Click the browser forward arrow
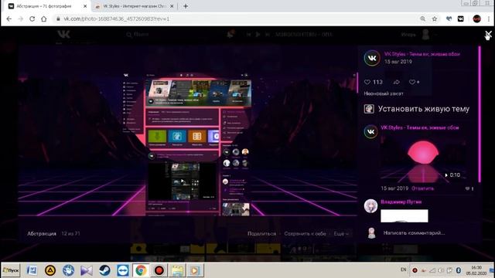 click(x=21, y=19)
